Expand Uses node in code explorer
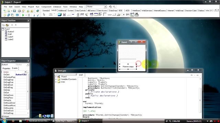Screen dimensions: 220x123 (56, 82)
